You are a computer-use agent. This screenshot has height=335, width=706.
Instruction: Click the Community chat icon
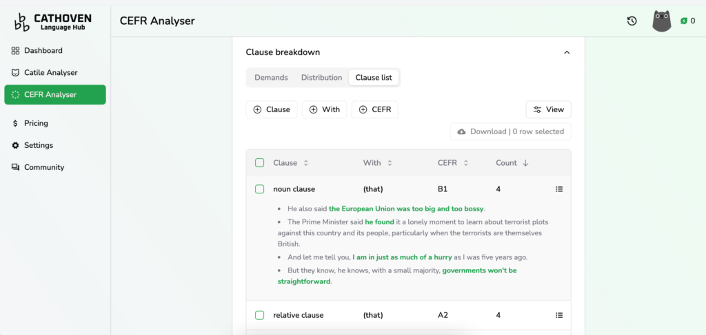(15, 167)
